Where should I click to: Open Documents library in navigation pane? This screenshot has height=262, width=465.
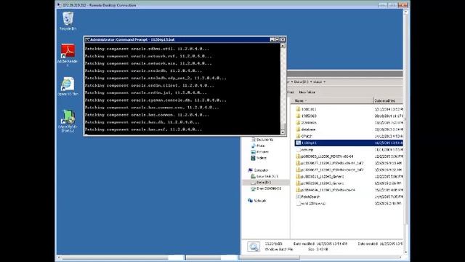click(262, 140)
